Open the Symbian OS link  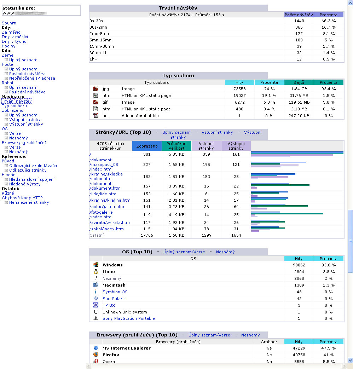click(115, 292)
